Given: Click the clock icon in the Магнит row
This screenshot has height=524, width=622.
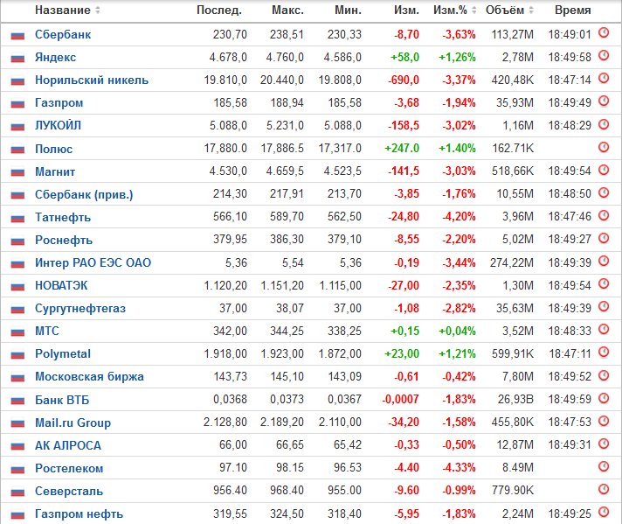Looking at the screenshot, I should pos(604,170).
